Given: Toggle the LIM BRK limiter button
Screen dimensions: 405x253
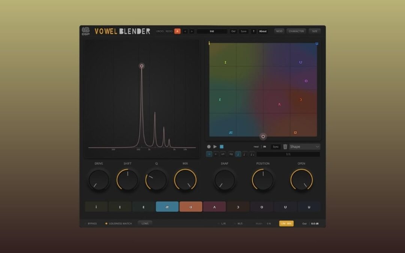Looking at the screenshot, I should point(286,223).
